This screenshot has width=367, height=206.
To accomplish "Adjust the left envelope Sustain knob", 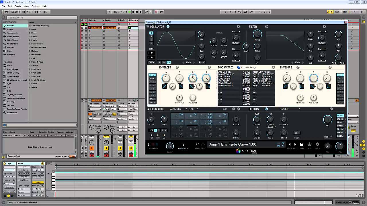I will (x=193, y=78).
